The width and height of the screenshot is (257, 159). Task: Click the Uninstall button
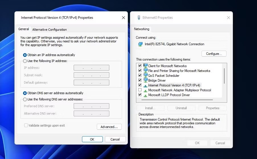pos(181,108)
